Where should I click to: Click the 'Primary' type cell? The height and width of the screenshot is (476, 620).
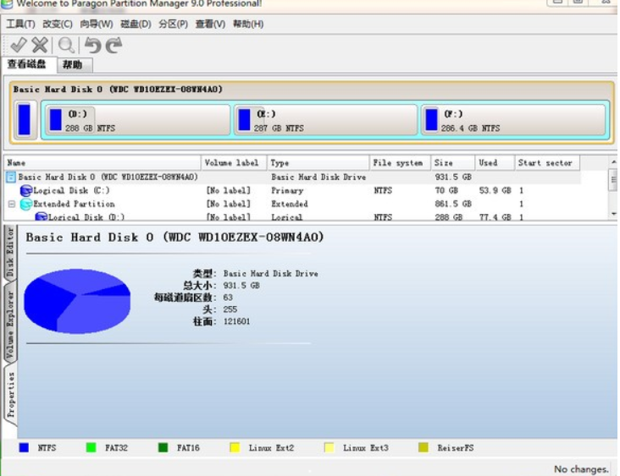(x=287, y=190)
